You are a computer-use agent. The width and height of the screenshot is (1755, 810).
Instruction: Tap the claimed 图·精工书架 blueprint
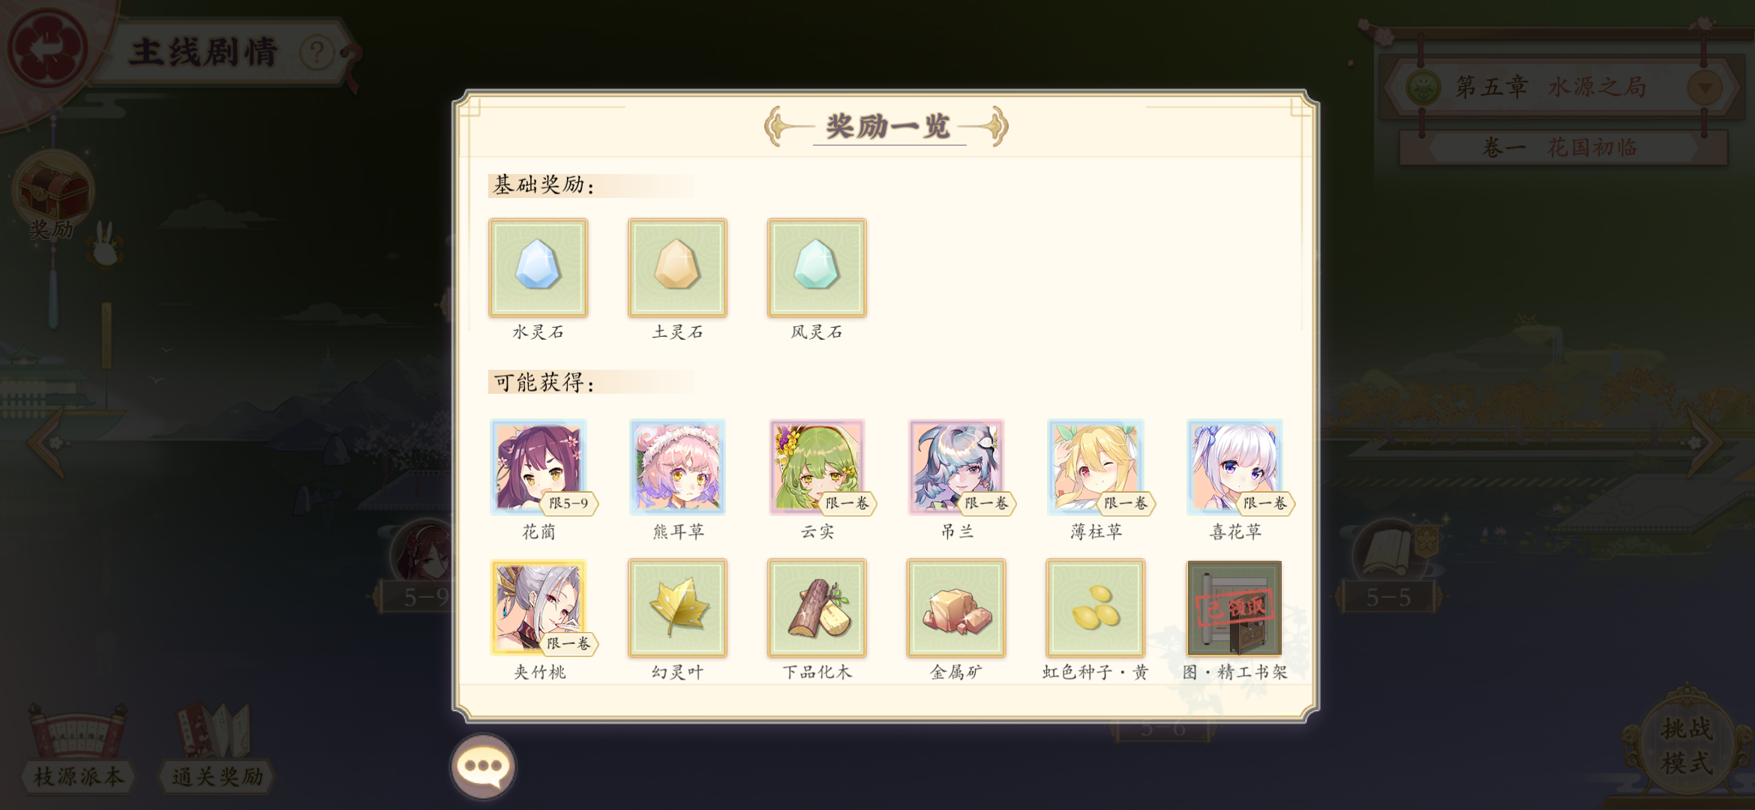tap(1234, 607)
